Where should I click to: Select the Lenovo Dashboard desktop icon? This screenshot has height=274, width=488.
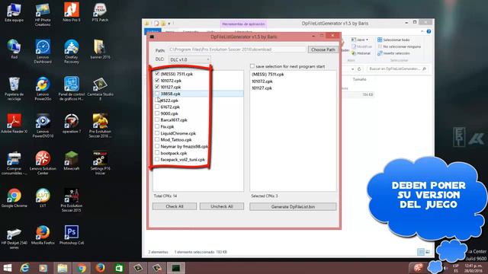43,51
